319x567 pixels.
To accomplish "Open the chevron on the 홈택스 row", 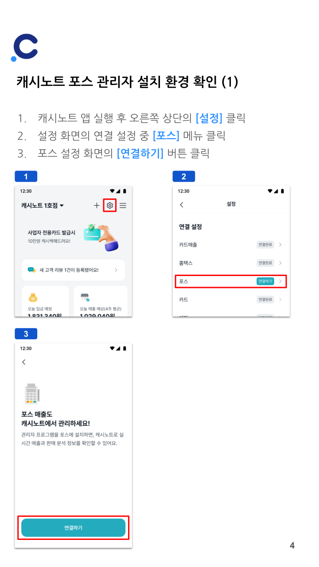I will 280,263.
